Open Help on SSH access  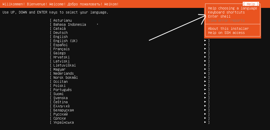coord(226,33)
